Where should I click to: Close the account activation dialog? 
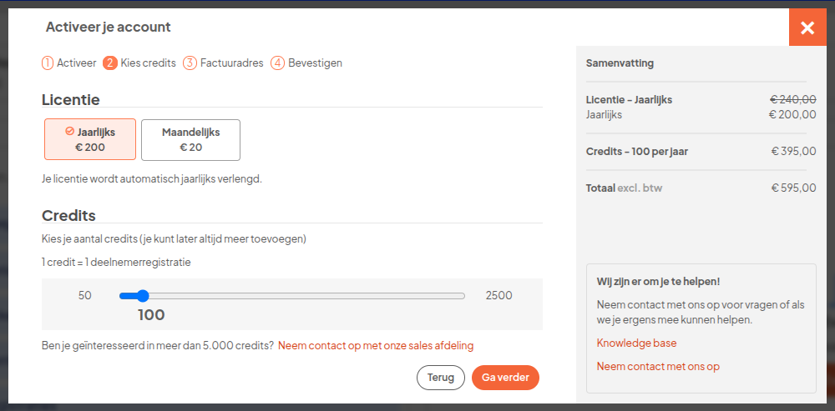pyautogui.click(x=807, y=28)
